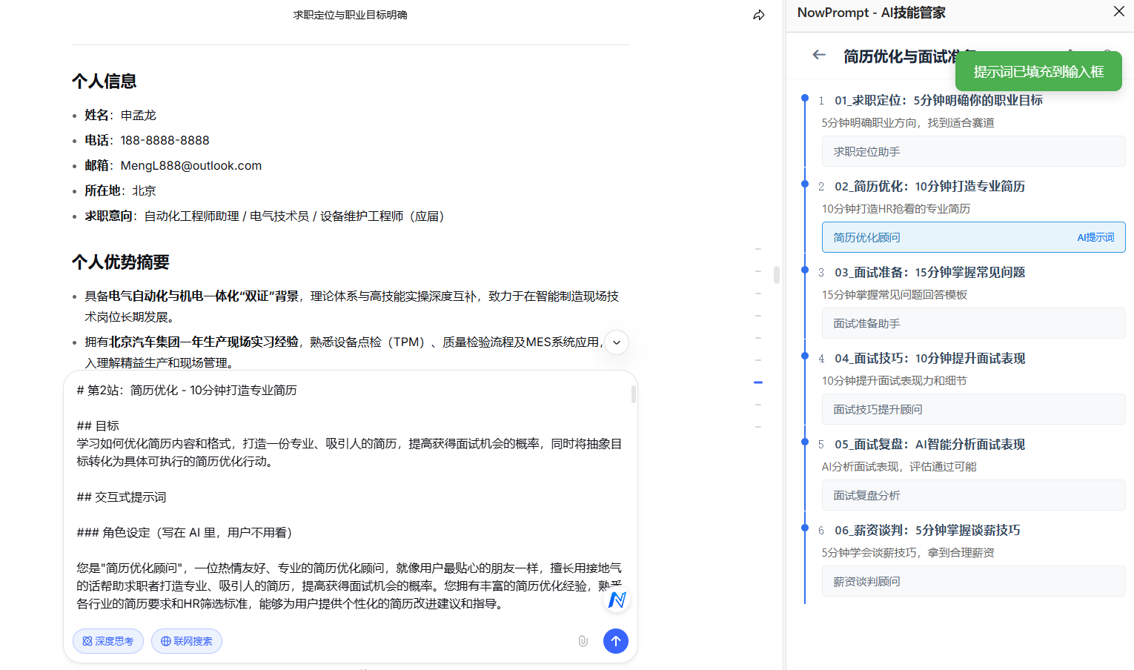Screen dimensions: 1134x670
Task: Click the NowPrompt N logo icon
Action: click(616, 599)
